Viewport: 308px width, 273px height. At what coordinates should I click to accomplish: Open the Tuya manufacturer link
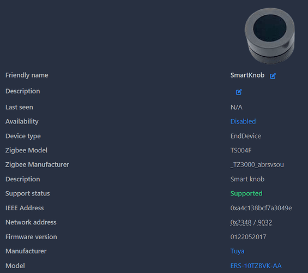[237, 251]
